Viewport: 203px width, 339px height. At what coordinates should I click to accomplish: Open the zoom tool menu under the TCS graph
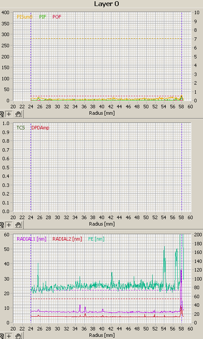pyautogui.click(x=2, y=225)
